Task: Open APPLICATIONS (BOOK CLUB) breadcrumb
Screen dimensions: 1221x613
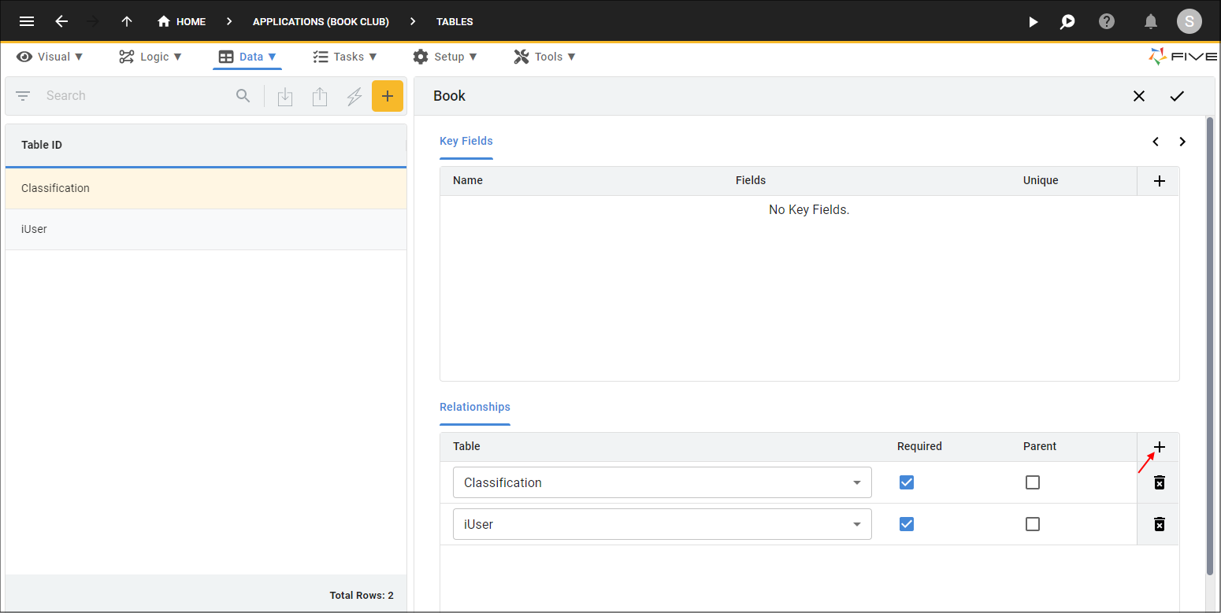Action: tap(321, 21)
